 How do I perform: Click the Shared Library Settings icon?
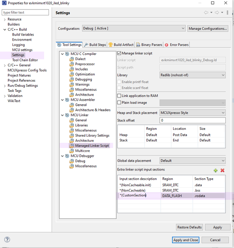tap(72, 136)
